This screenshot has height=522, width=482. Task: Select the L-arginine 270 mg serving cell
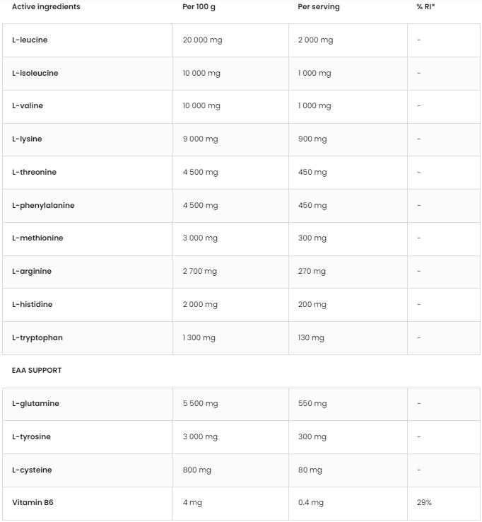[312, 272]
